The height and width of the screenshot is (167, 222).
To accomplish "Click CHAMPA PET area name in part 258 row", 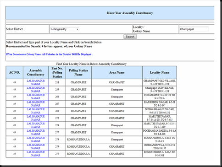I will click(x=117, y=82).
